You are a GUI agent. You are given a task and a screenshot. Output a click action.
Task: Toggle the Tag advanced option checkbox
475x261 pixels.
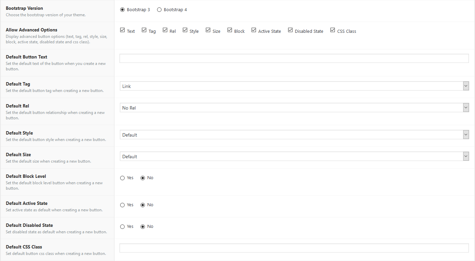click(x=144, y=30)
